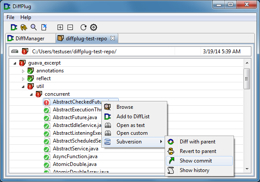Select the AbstractListeningExec file row
Screen dimensions: 260x182
click(77, 133)
